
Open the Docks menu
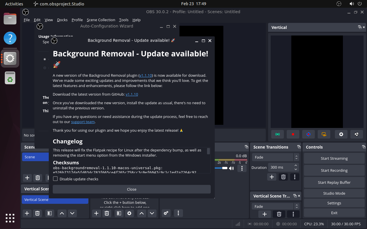[62, 20]
